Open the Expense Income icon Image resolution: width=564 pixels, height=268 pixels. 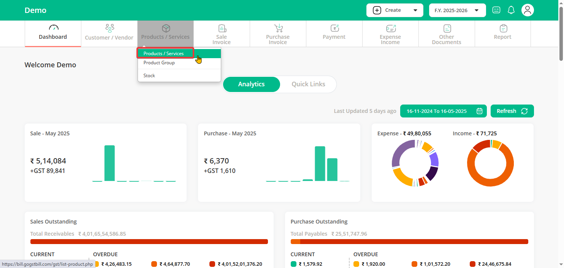tap(391, 28)
